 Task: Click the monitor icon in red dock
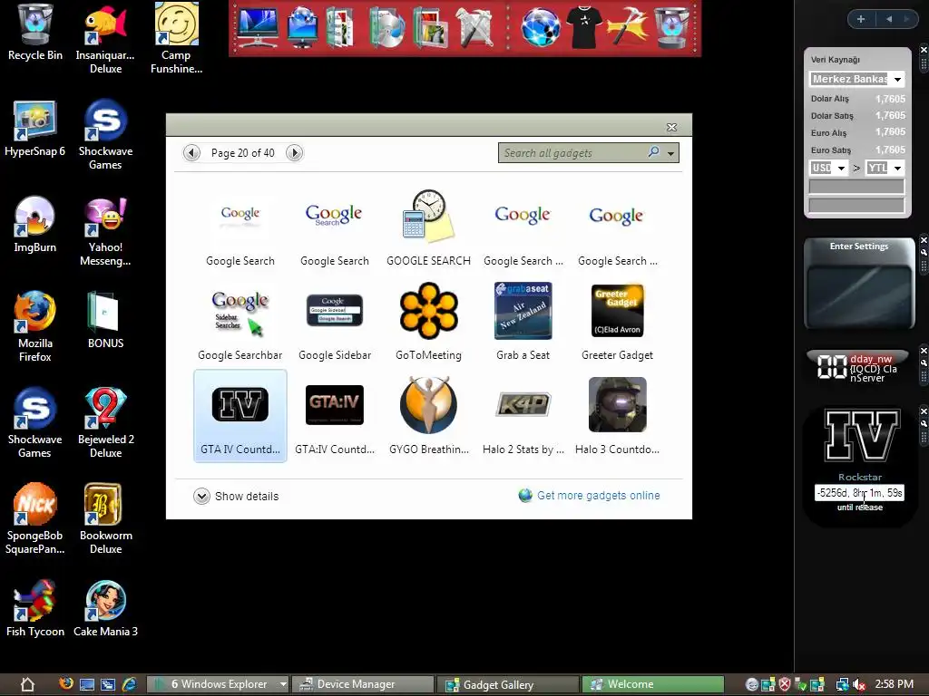click(257, 27)
